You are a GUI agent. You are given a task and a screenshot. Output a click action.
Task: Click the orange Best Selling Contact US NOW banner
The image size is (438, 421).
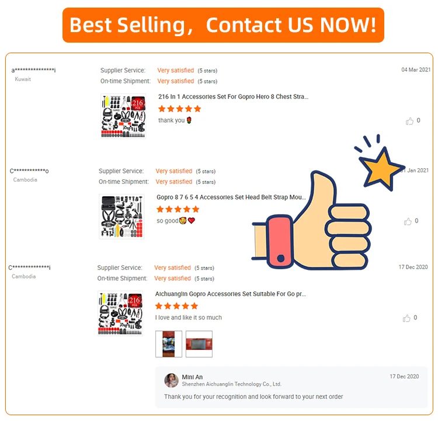tap(223, 25)
